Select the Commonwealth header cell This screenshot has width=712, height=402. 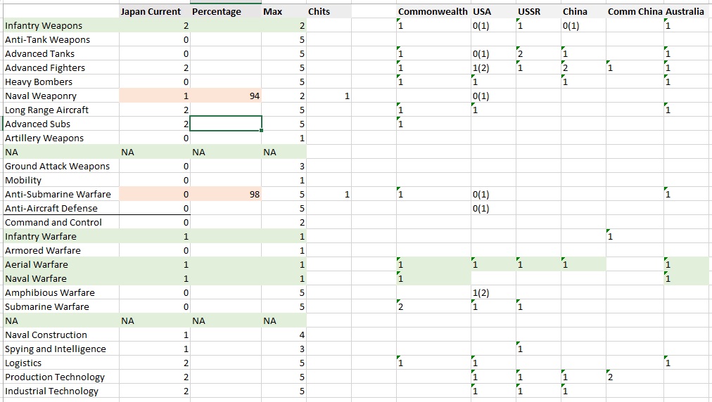pyautogui.click(x=432, y=12)
